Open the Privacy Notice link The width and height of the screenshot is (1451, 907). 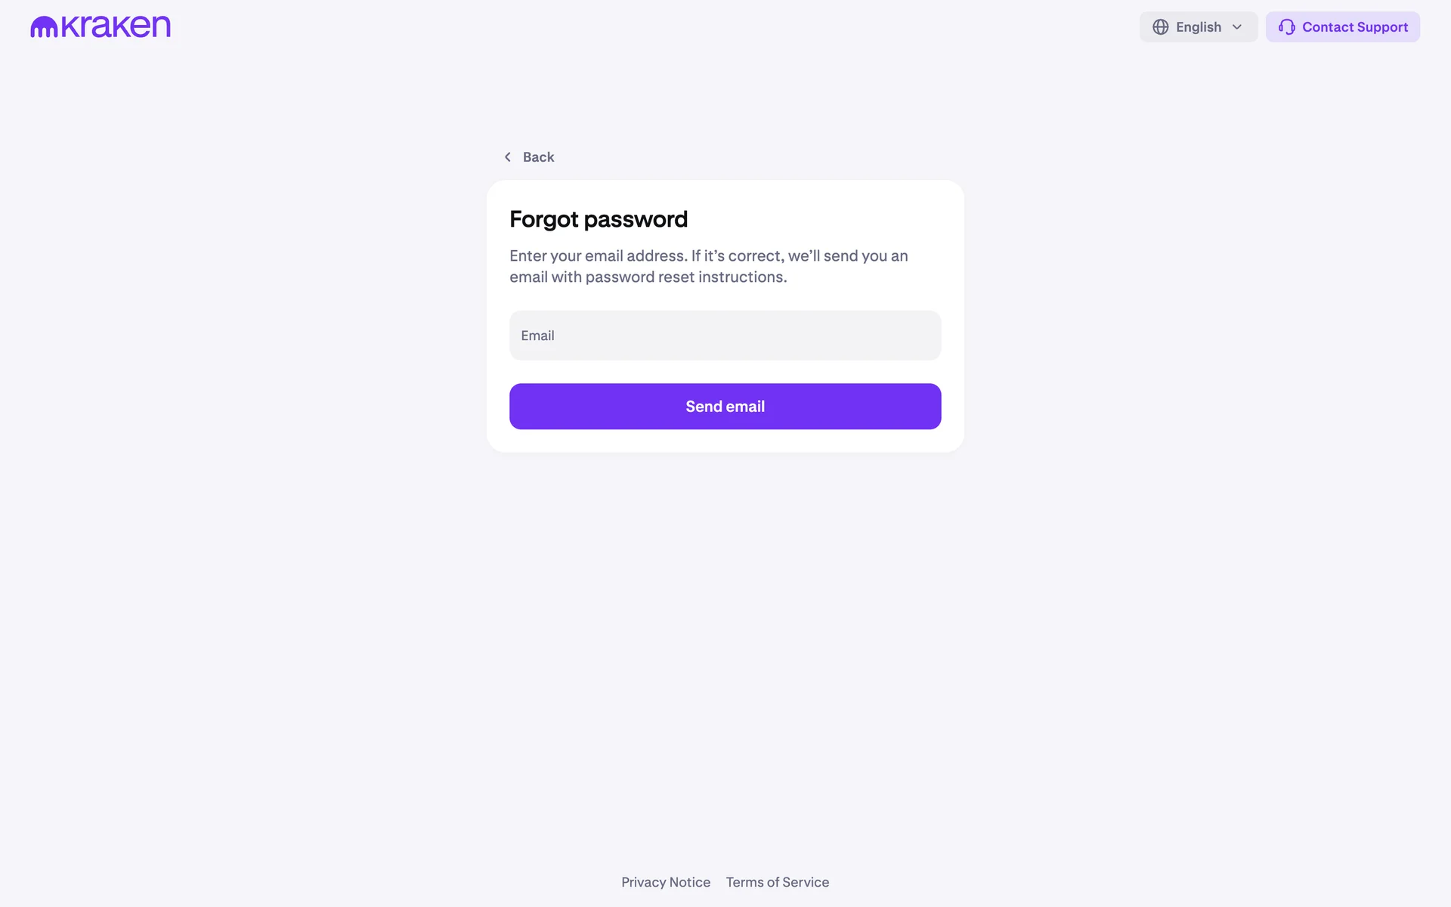665,882
